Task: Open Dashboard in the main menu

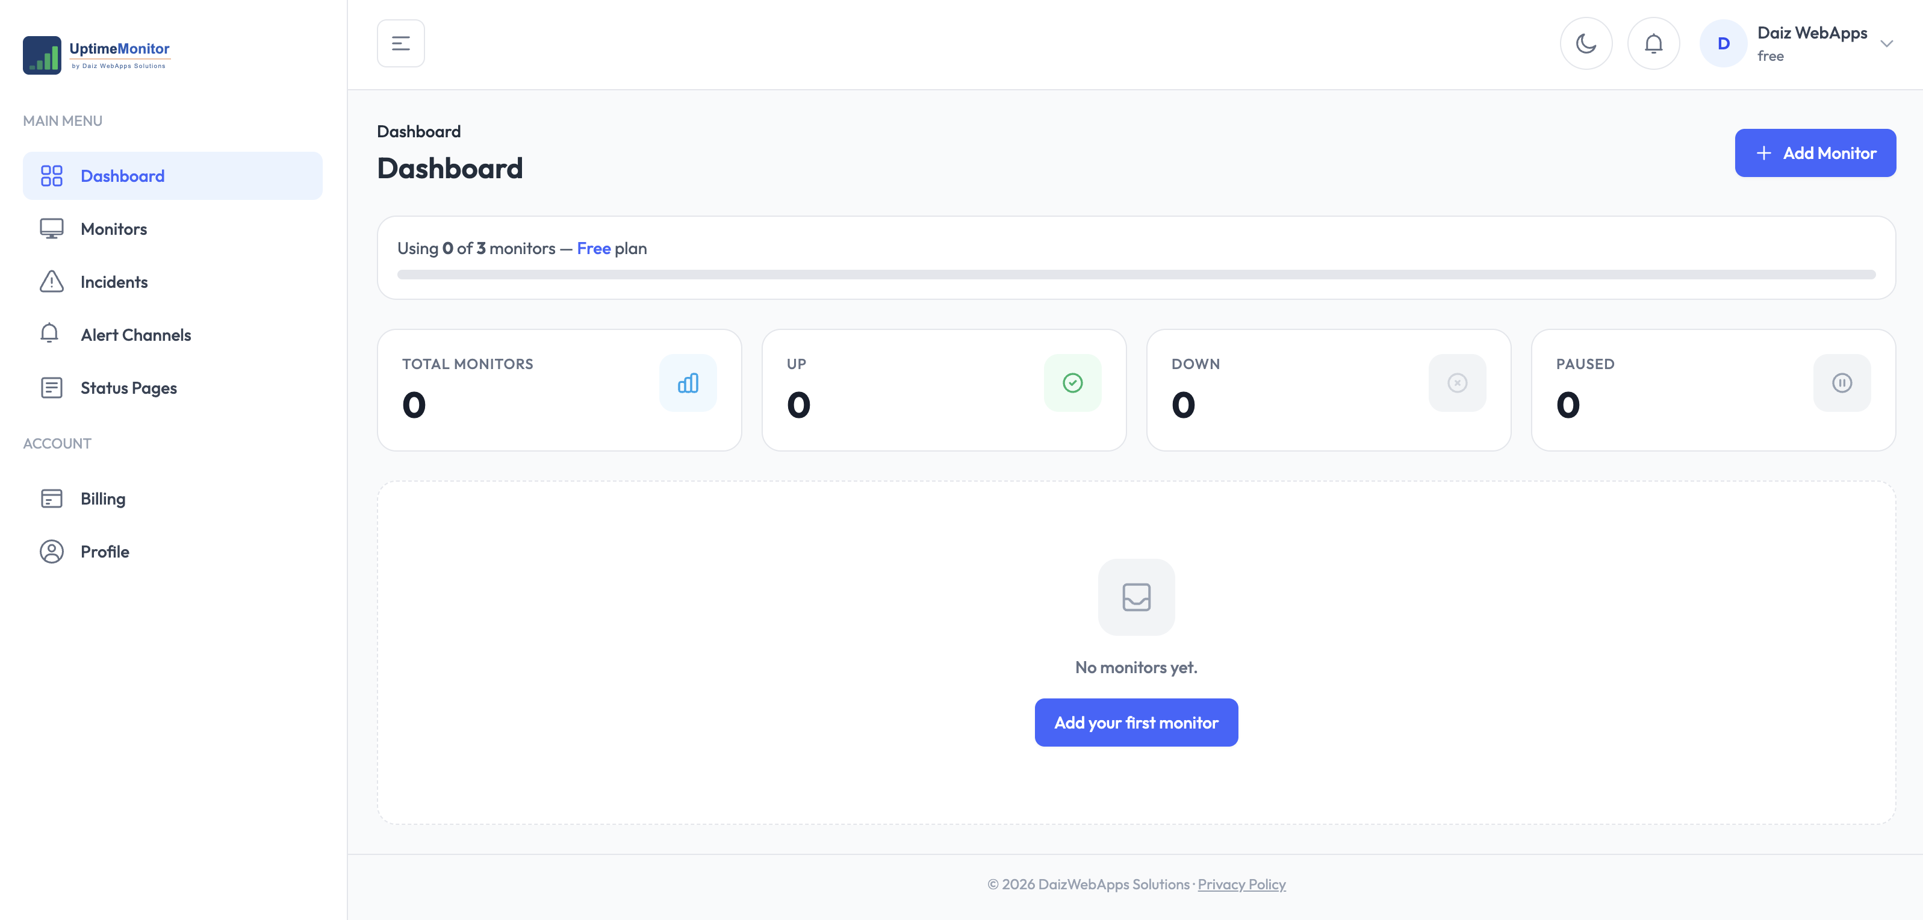Action: pos(172,175)
